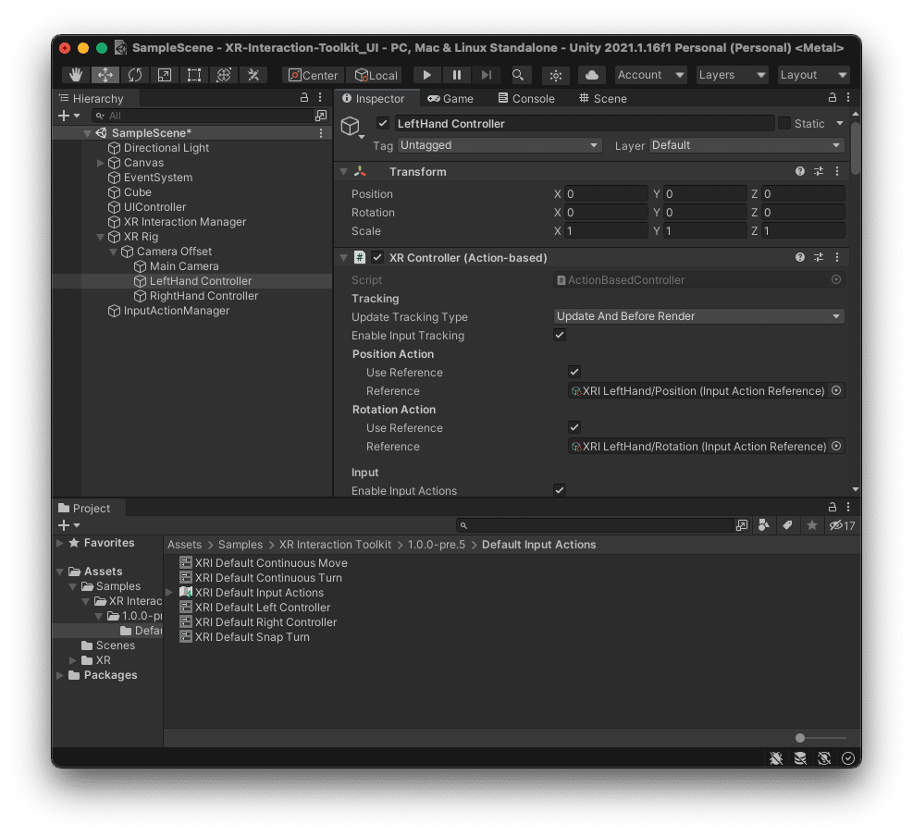This screenshot has width=913, height=836.
Task: Collapse the XR Rig object
Action: (x=100, y=237)
